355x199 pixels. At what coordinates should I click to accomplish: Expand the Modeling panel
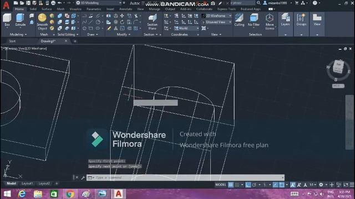click(x=18, y=34)
